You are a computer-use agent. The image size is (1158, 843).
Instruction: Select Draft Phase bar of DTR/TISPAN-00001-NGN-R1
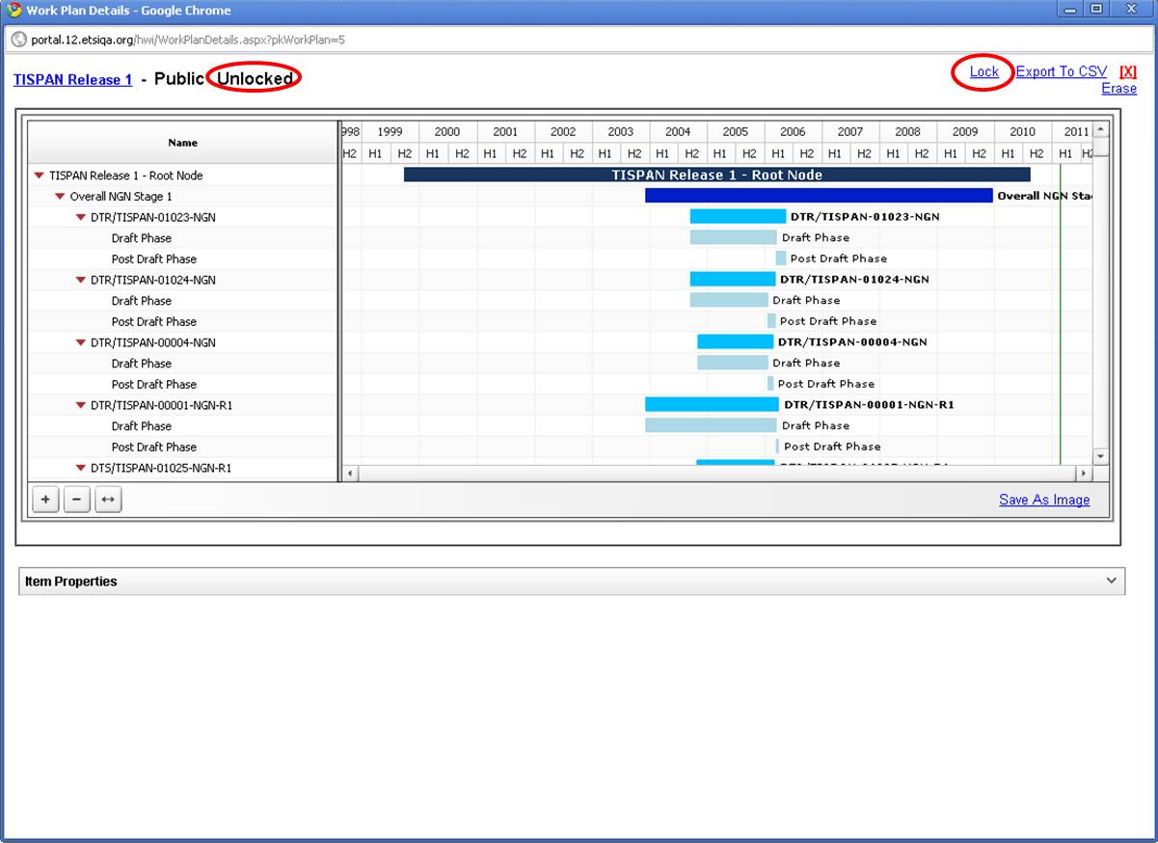click(x=711, y=425)
